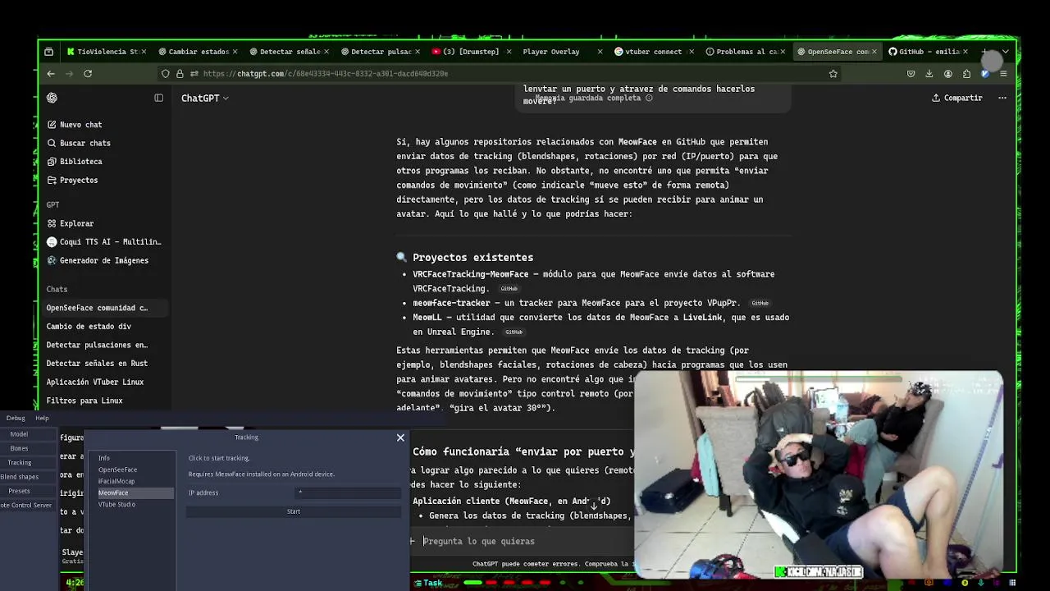
Task: Click the shield tracking protection icon
Action: click(x=166, y=74)
